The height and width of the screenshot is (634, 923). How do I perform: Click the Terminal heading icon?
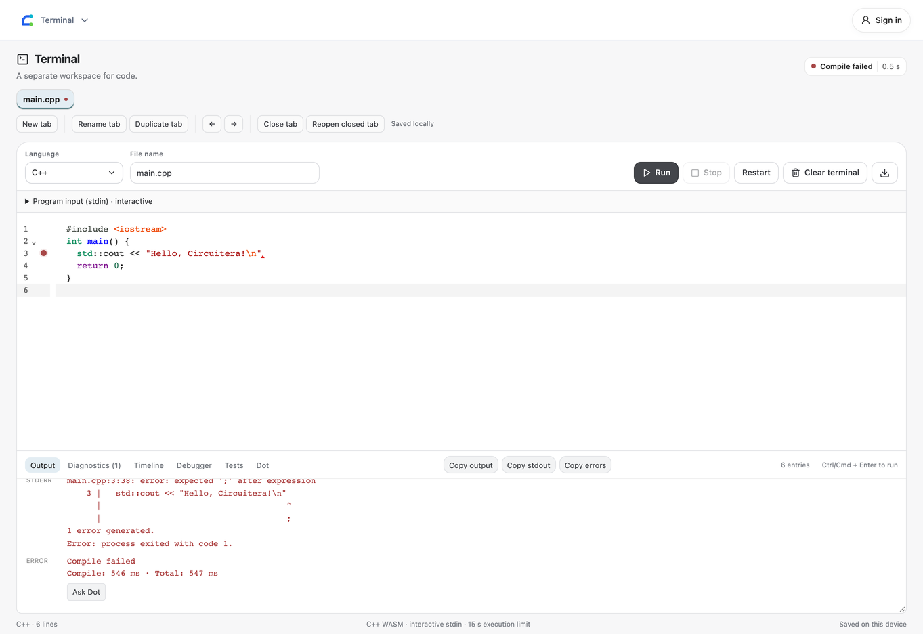coord(22,59)
